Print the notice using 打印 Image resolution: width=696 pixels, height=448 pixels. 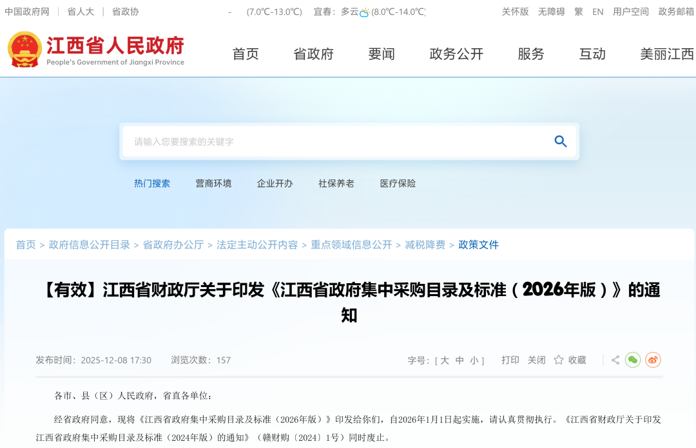pos(511,360)
